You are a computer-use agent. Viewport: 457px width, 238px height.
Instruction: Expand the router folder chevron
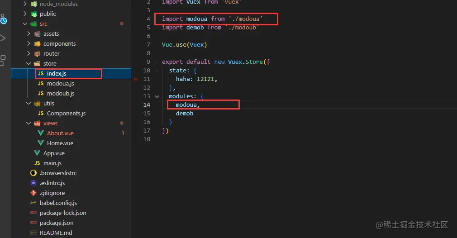coord(29,53)
